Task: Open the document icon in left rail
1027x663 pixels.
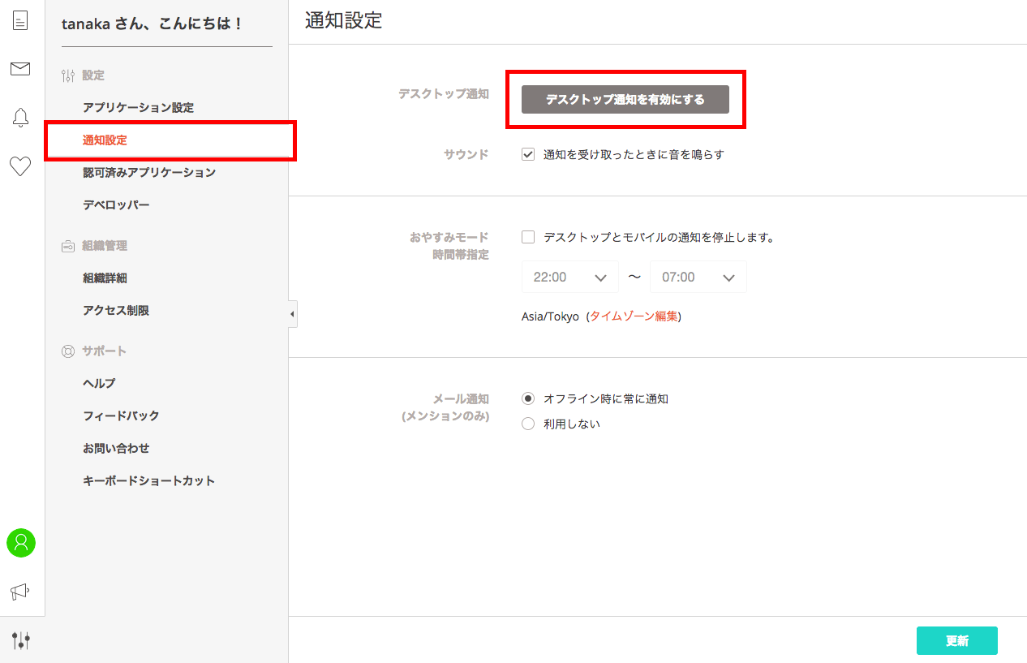Action: coord(20,21)
